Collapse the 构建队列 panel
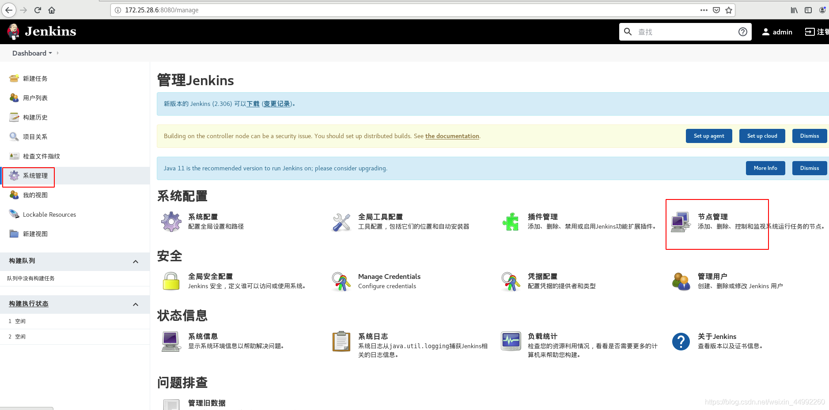 (136, 262)
